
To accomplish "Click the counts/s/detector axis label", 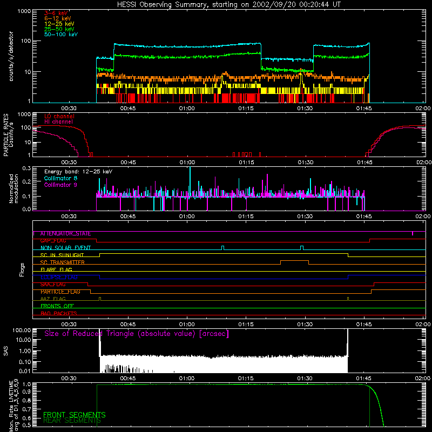I will pyautogui.click(x=11, y=56).
